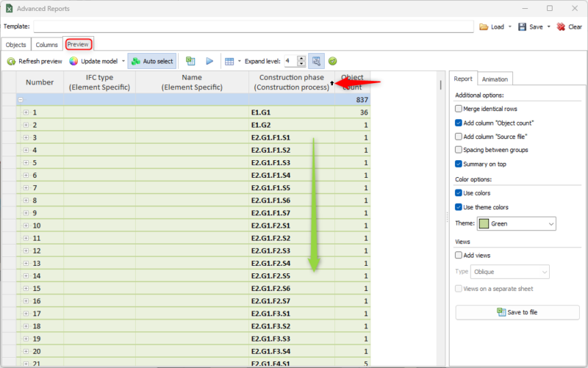Open the Load dropdown arrow
Viewport: 588px width, 368px height.
point(509,26)
